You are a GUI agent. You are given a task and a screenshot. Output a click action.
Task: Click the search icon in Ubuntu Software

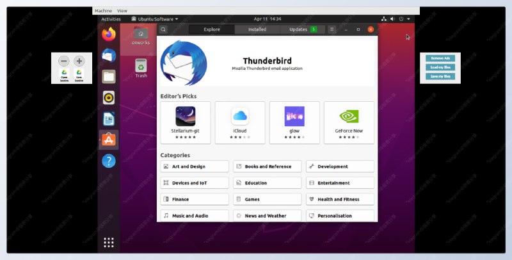(x=164, y=29)
